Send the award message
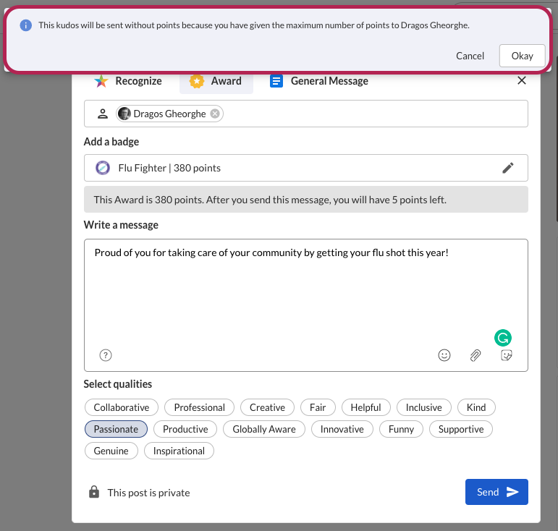The image size is (558, 531). pyautogui.click(x=496, y=492)
